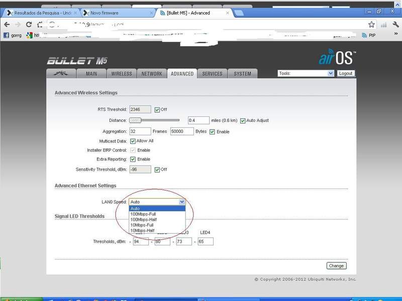
Task: Click the LED2 threshold field showing 80
Action: click(x=162, y=241)
